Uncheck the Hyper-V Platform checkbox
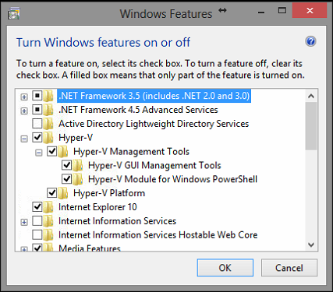Image resolution: width=333 pixels, height=292 pixels. click(x=52, y=193)
